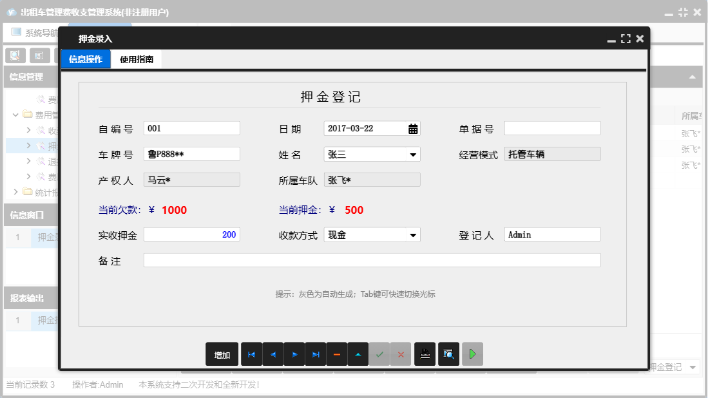The width and height of the screenshot is (708, 398).
Task: Open the print icon on the toolbar
Action: 425,354
